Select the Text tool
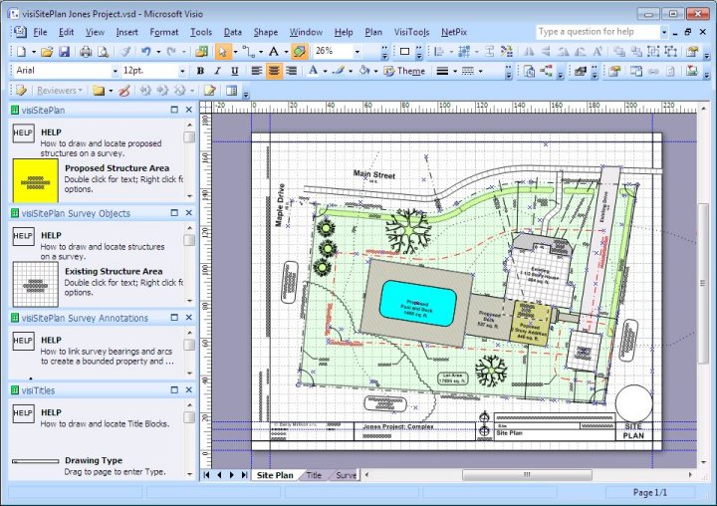This screenshot has height=506, width=717. coord(274,51)
